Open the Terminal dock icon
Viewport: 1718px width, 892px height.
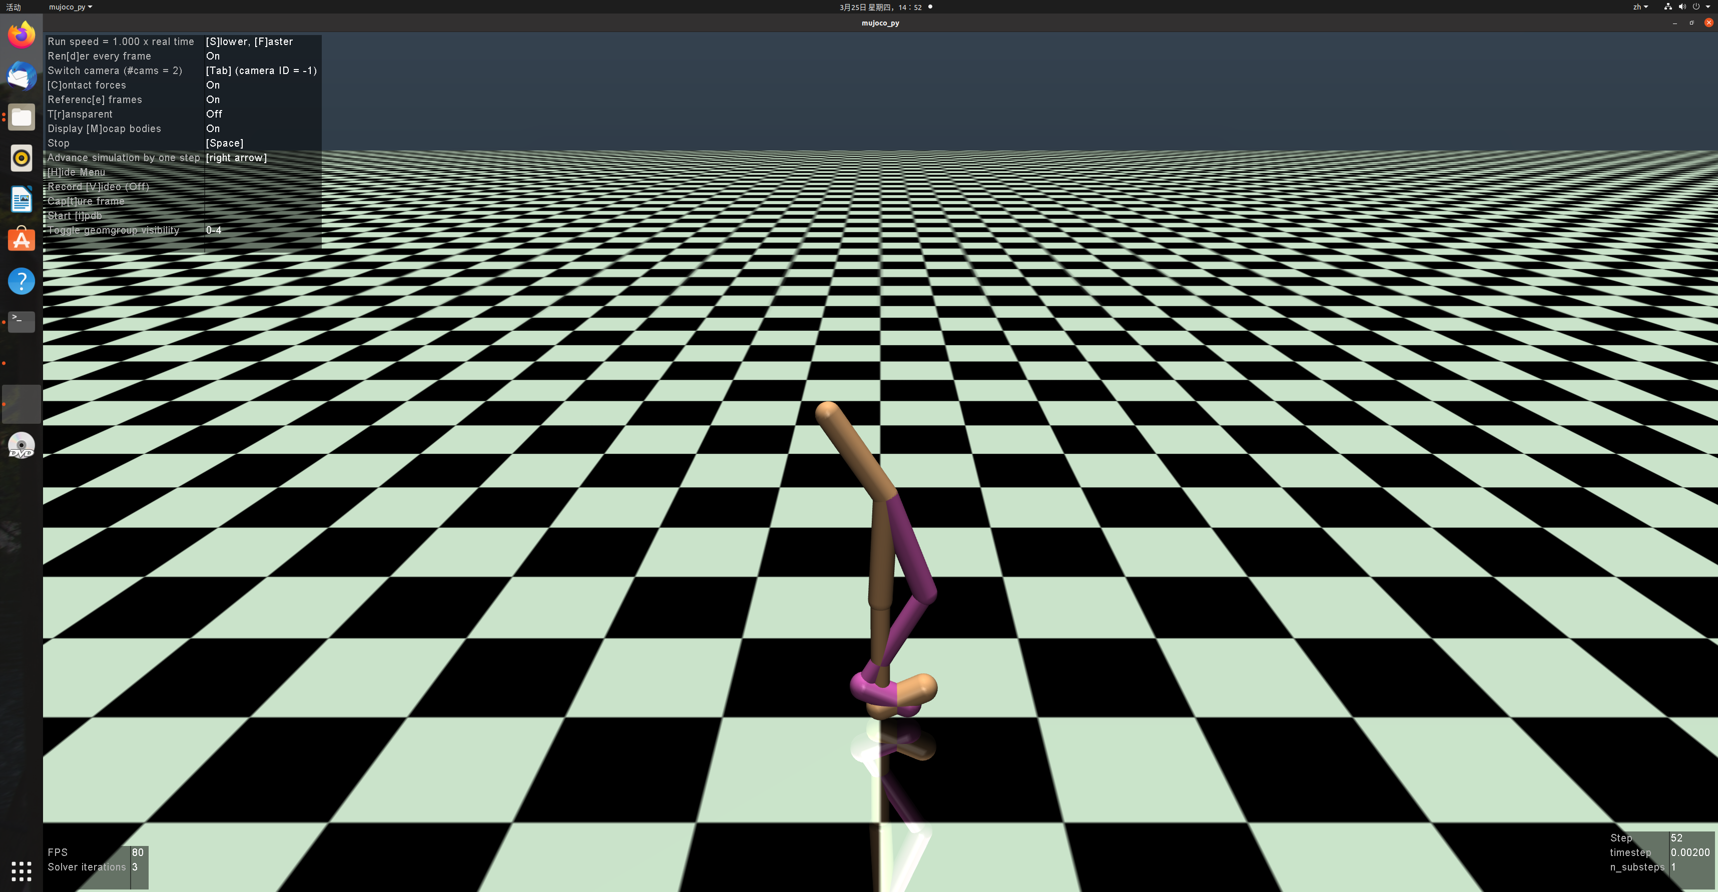click(x=22, y=322)
